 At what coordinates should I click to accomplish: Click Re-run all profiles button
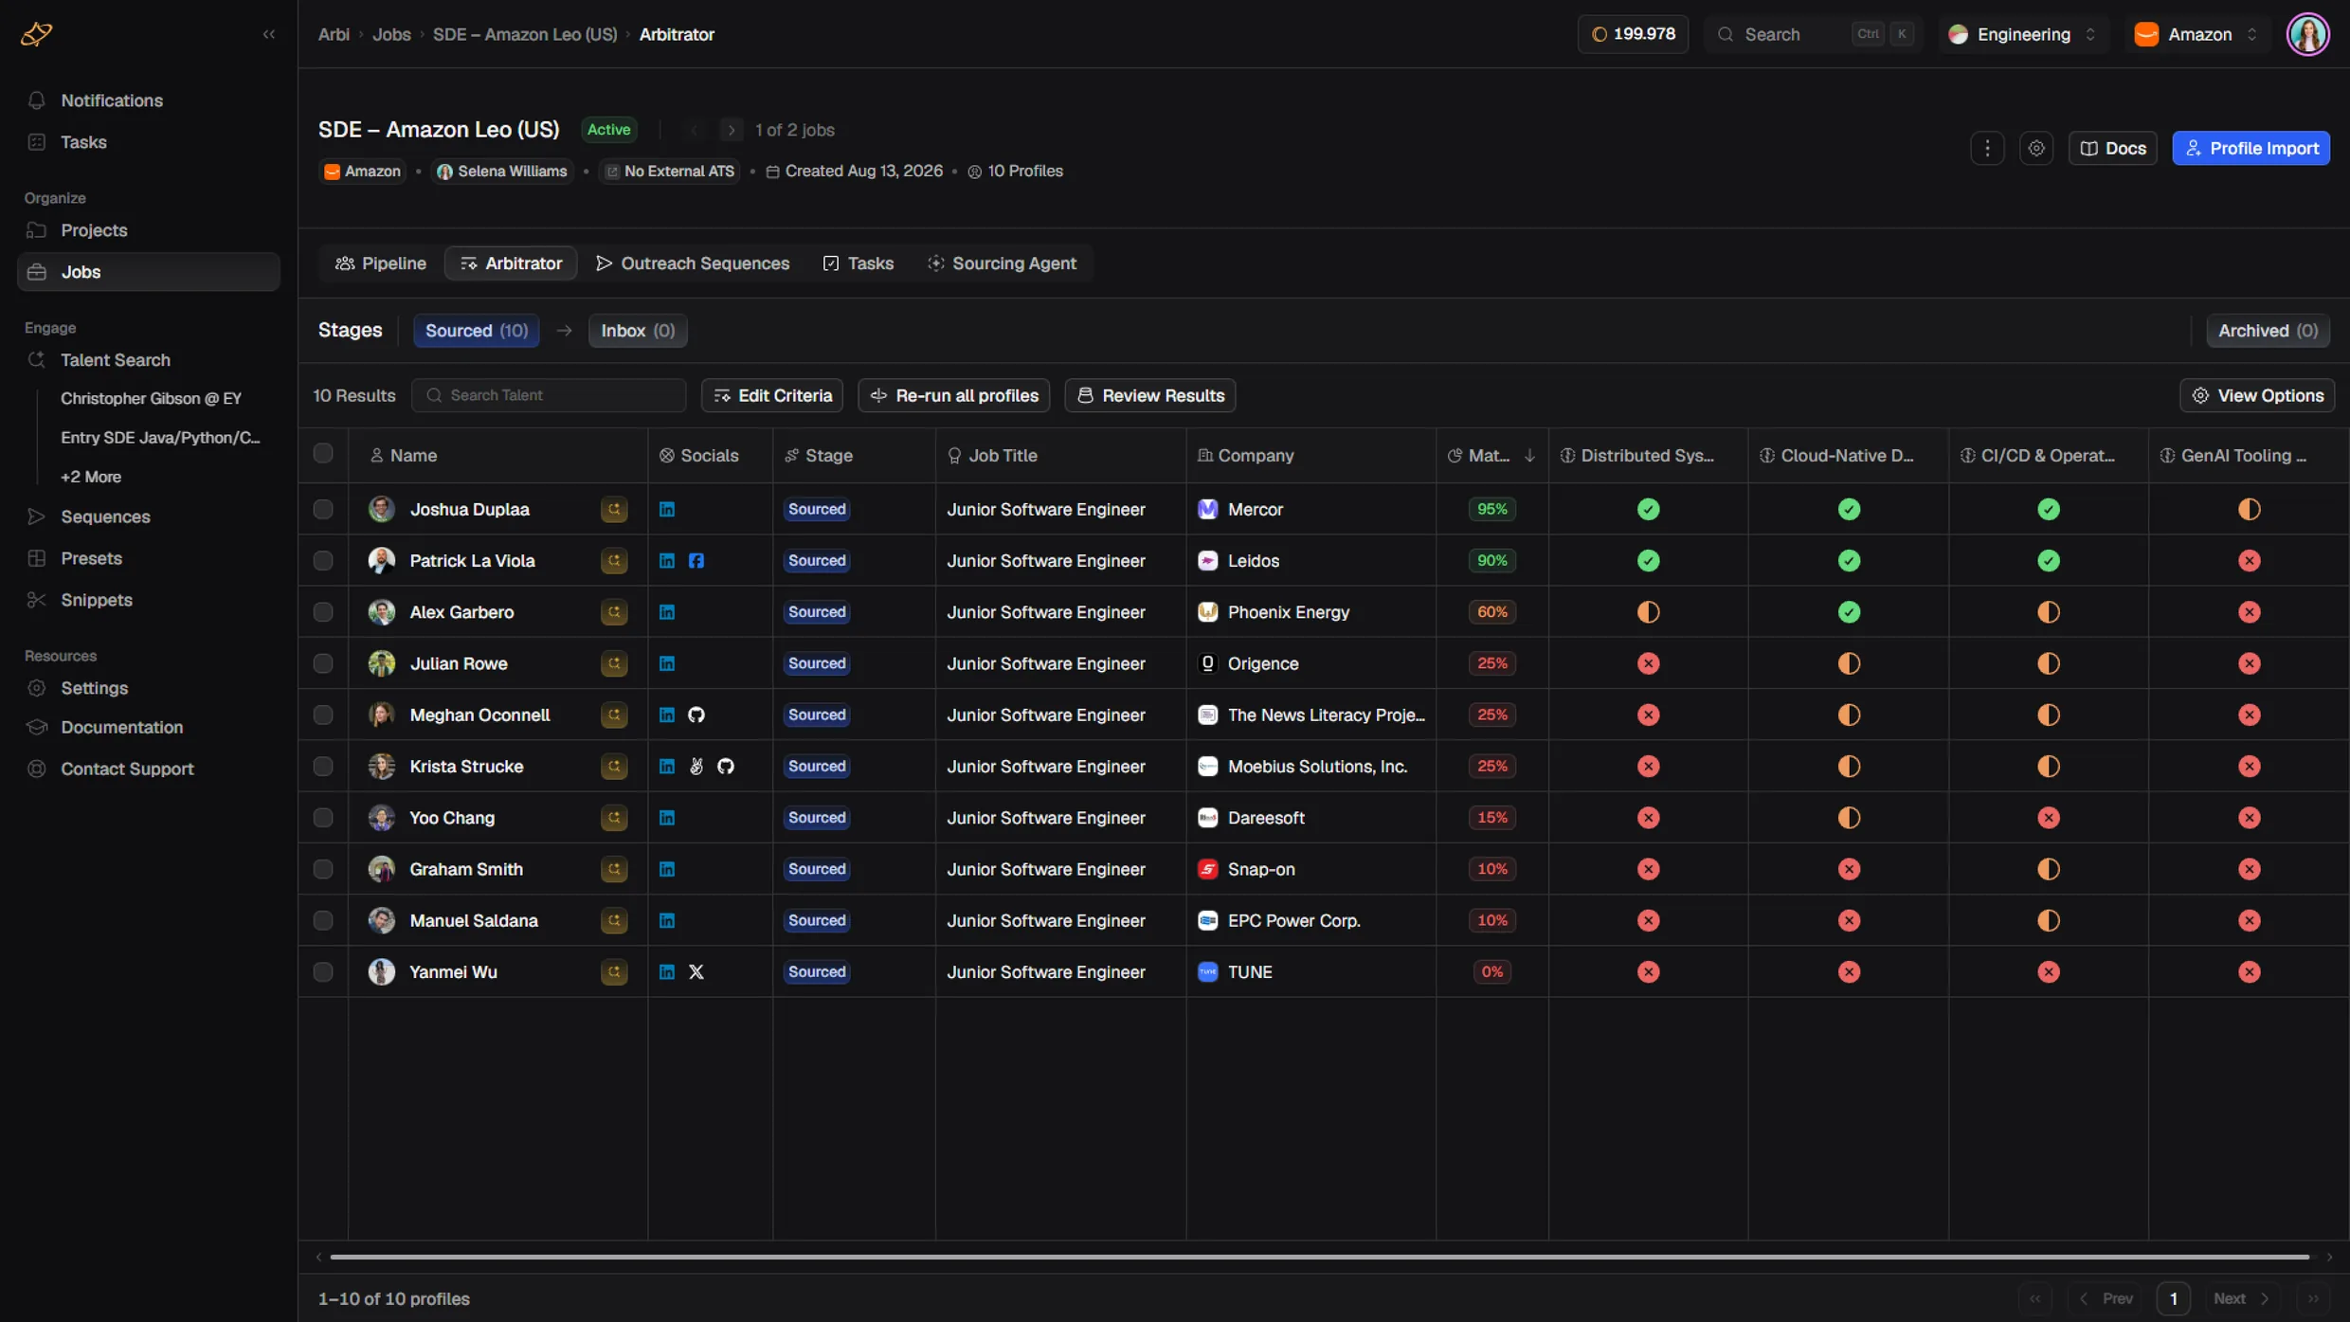click(x=953, y=395)
